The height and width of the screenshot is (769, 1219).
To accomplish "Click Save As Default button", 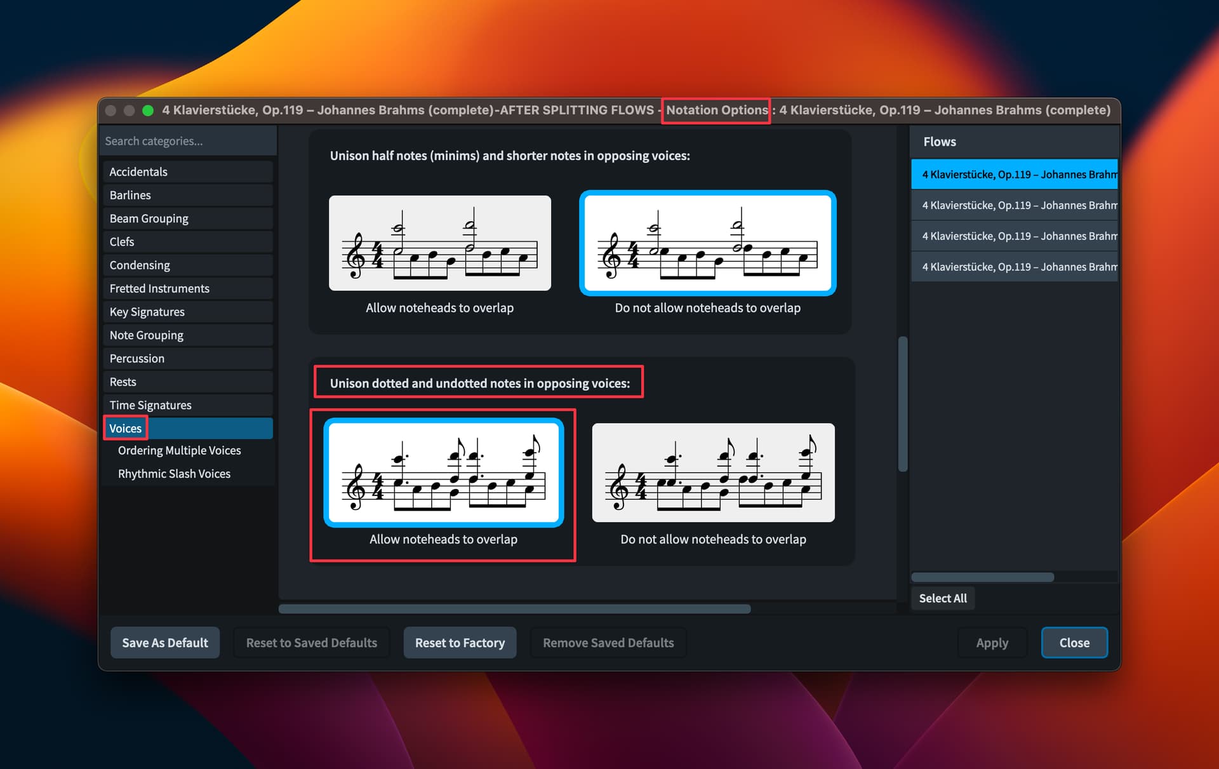I will [x=165, y=643].
